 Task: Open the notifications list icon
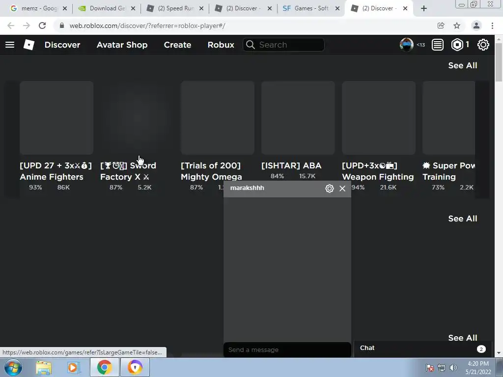point(438,45)
